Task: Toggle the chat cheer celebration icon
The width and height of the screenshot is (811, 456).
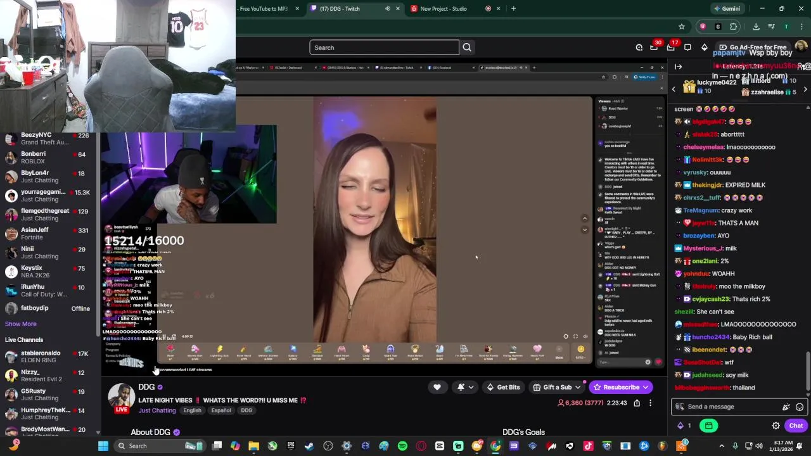Action: point(786,407)
